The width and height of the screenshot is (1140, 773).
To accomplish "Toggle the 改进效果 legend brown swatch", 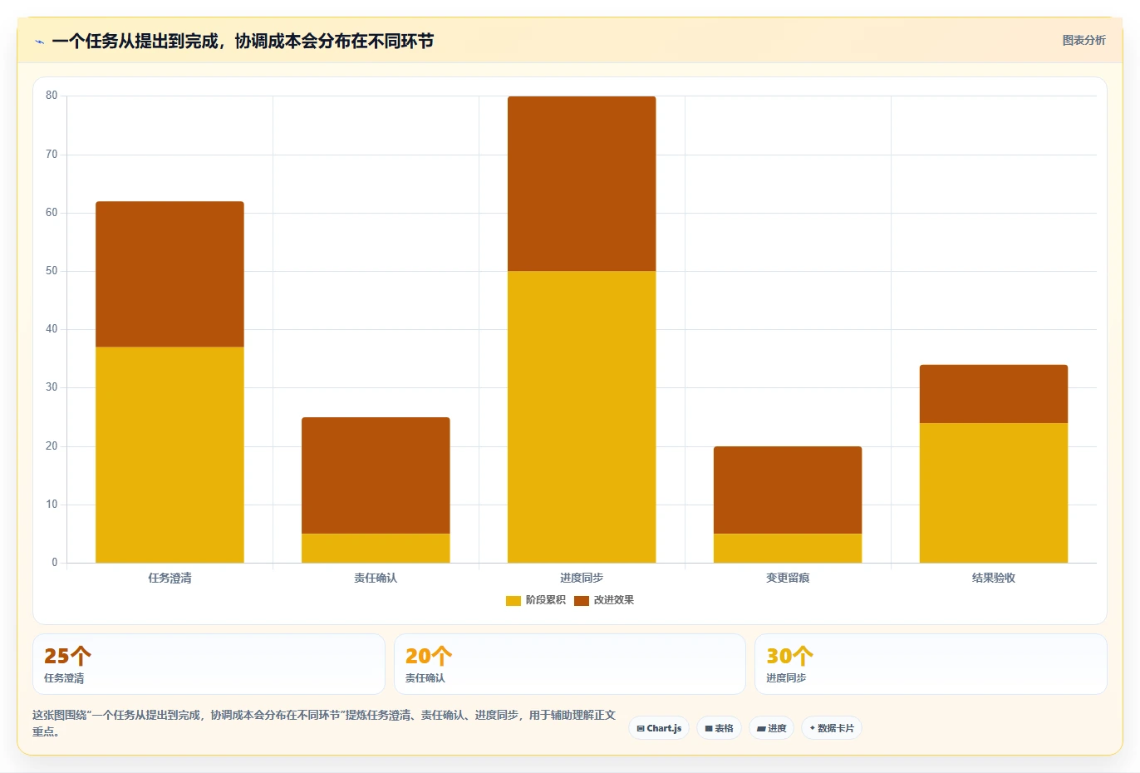I will point(582,600).
